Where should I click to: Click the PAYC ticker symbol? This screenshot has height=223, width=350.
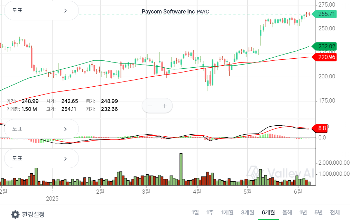(203, 12)
